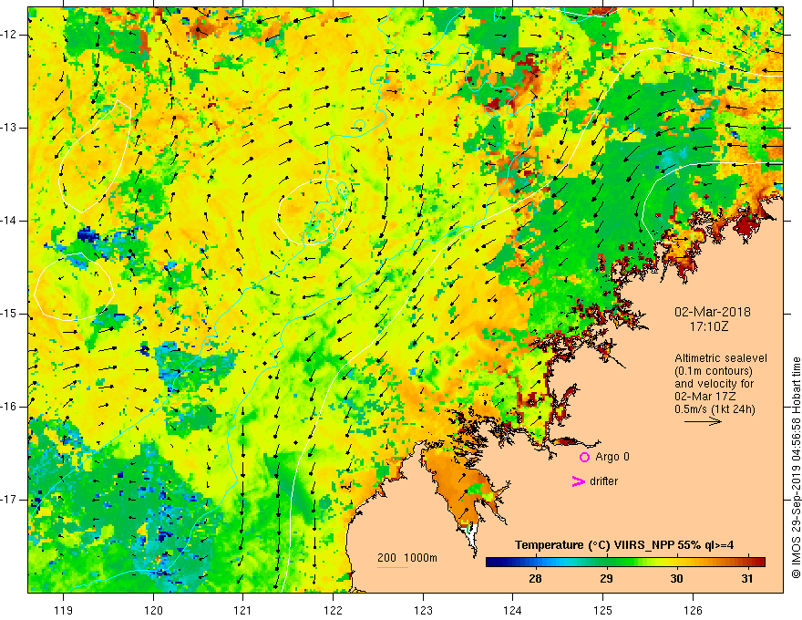Click the latitude axis label -13
This screenshot has width=802, height=620.
click(9, 128)
